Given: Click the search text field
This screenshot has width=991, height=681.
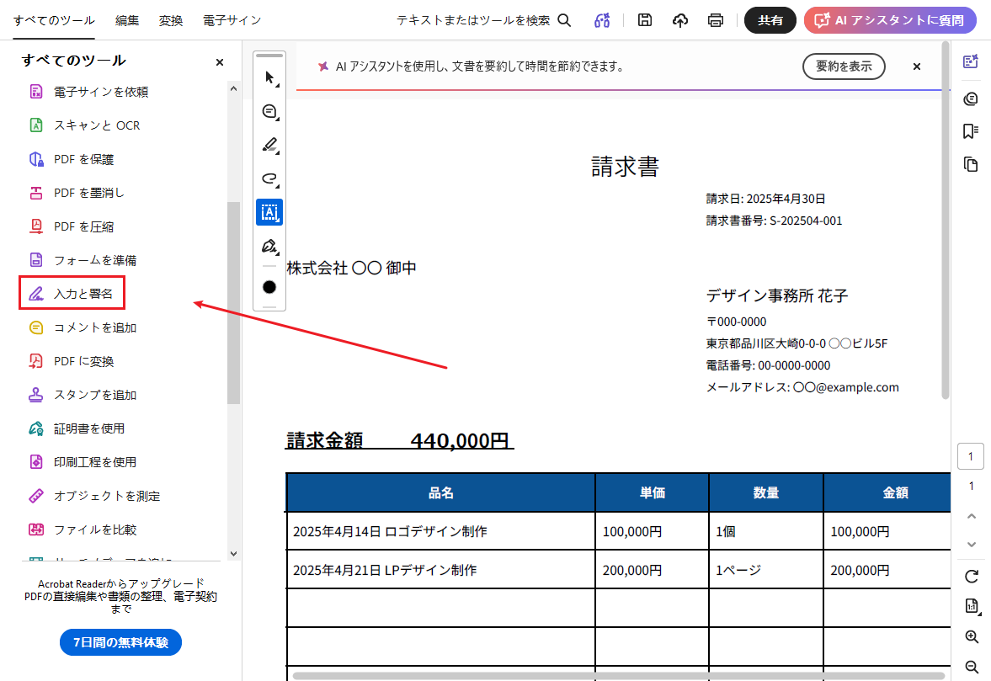Looking at the screenshot, I should pos(472,20).
